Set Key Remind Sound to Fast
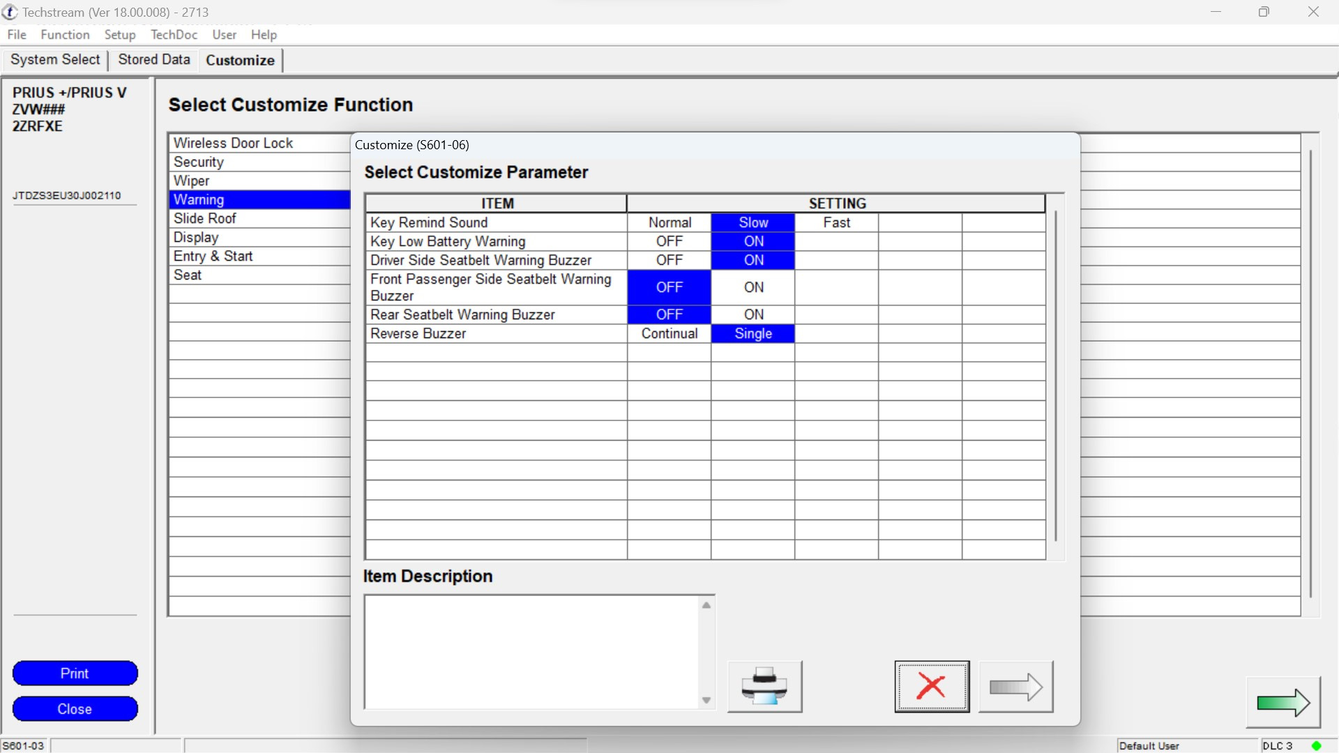The height and width of the screenshot is (753, 1339). [x=836, y=222]
